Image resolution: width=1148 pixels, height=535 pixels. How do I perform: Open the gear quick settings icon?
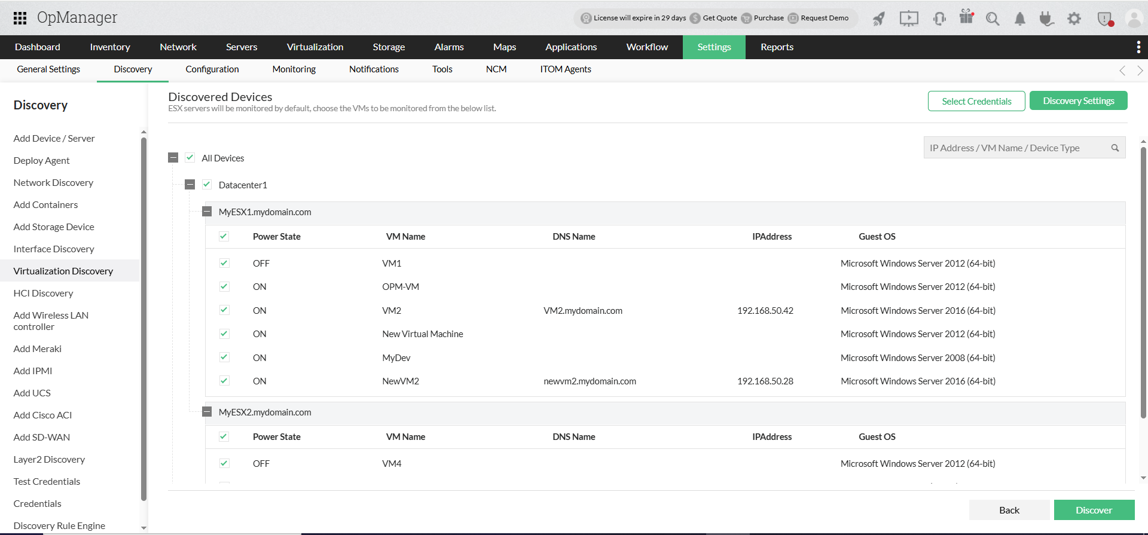(x=1074, y=19)
